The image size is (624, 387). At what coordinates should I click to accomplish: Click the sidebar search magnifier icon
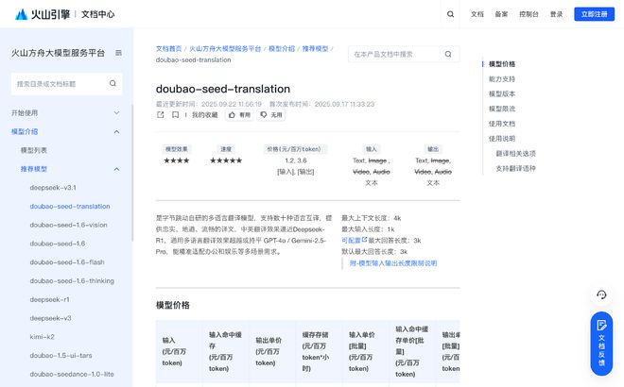113,83
